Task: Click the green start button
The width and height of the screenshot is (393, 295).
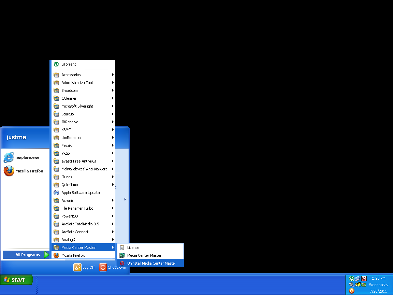Action: point(16,280)
